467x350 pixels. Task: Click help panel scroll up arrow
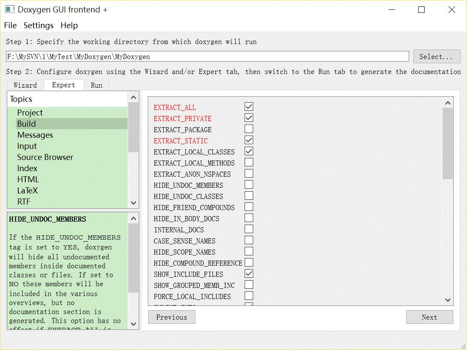coord(133,219)
